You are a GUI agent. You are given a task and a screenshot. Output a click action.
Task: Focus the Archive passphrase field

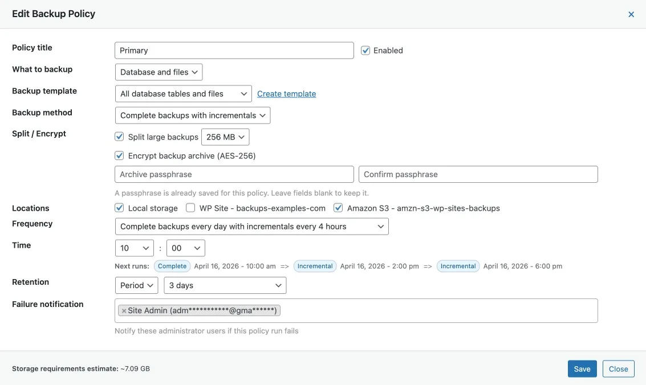coord(234,174)
